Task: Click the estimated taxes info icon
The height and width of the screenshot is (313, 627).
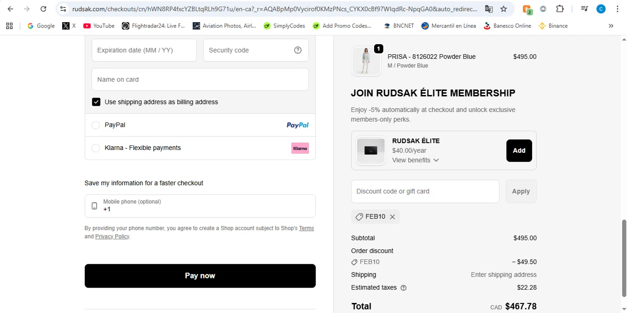Action: click(403, 288)
